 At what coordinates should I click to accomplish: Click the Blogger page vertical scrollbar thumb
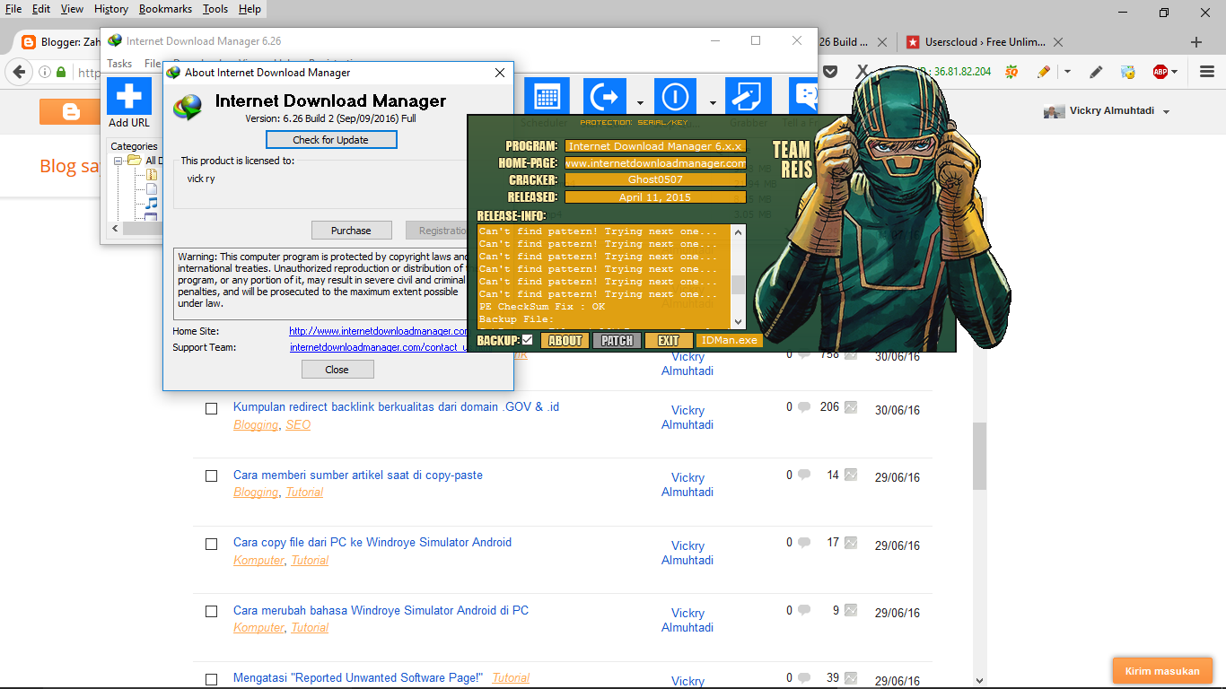click(x=980, y=457)
